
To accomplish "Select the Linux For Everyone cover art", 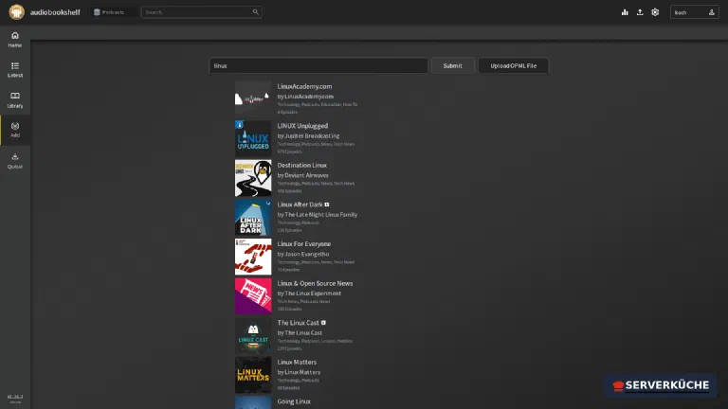I will pos(253,257).
